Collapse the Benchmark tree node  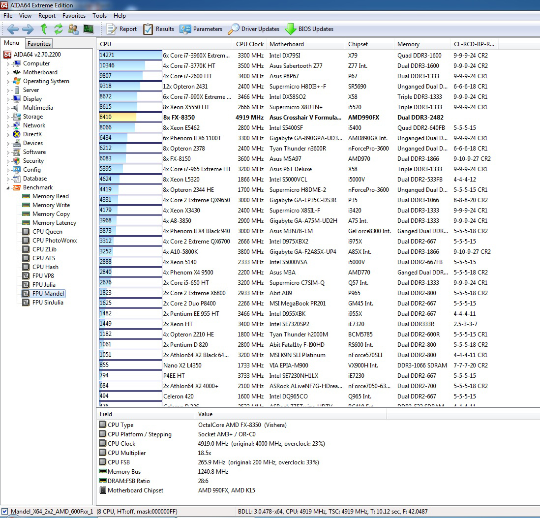click(7, 188)
